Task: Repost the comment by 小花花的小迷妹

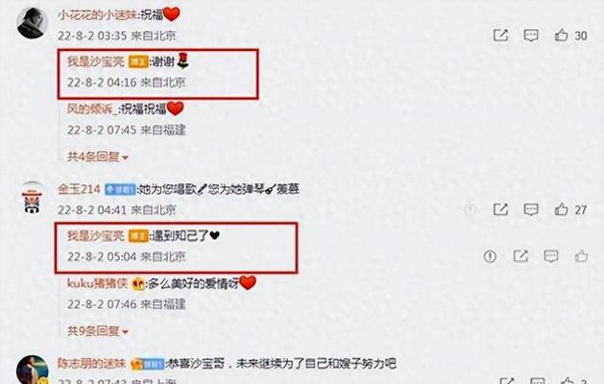Action: click(500, 36)
